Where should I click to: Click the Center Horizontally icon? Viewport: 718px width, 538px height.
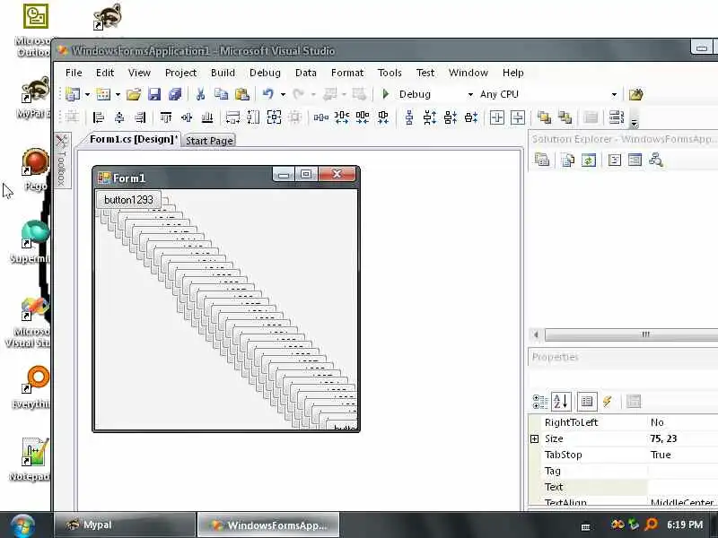click(497, 117)
